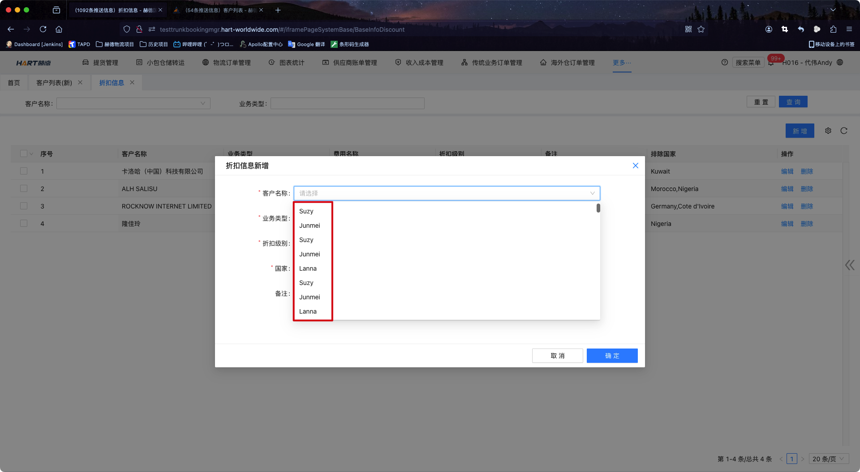Click the notification bell with 99+ badge
860x472 pixels.
coord(771,63)
